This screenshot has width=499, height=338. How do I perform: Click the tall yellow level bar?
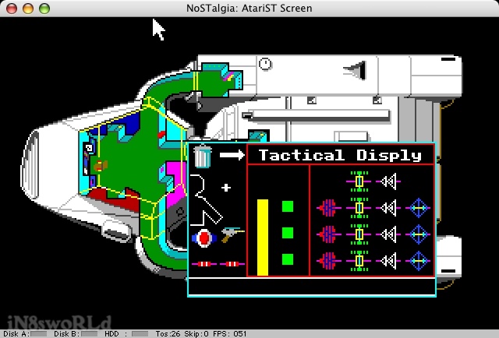[x=263, y=238]
